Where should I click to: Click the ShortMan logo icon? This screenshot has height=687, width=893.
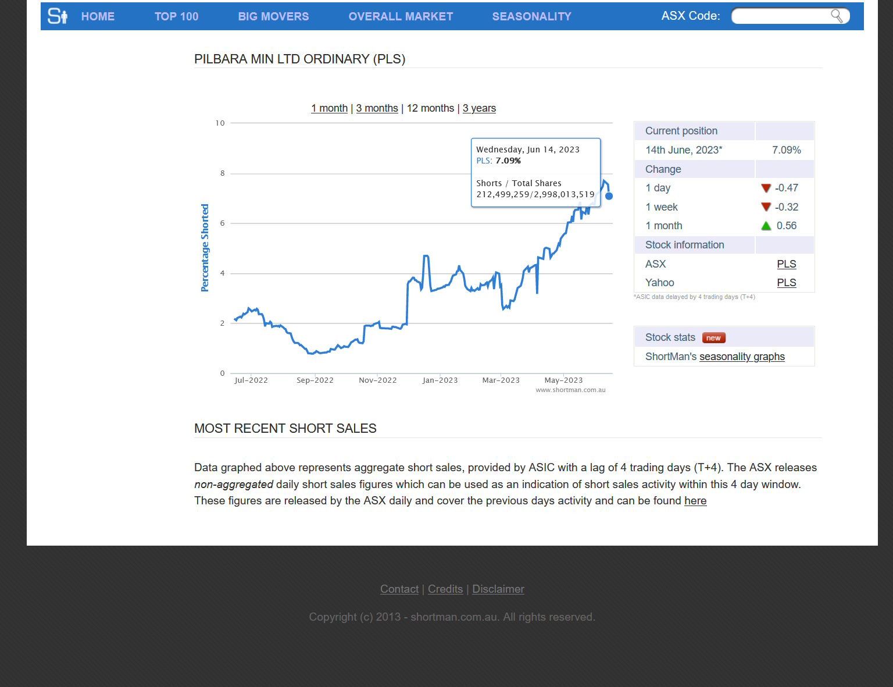[x=58, y=16]
